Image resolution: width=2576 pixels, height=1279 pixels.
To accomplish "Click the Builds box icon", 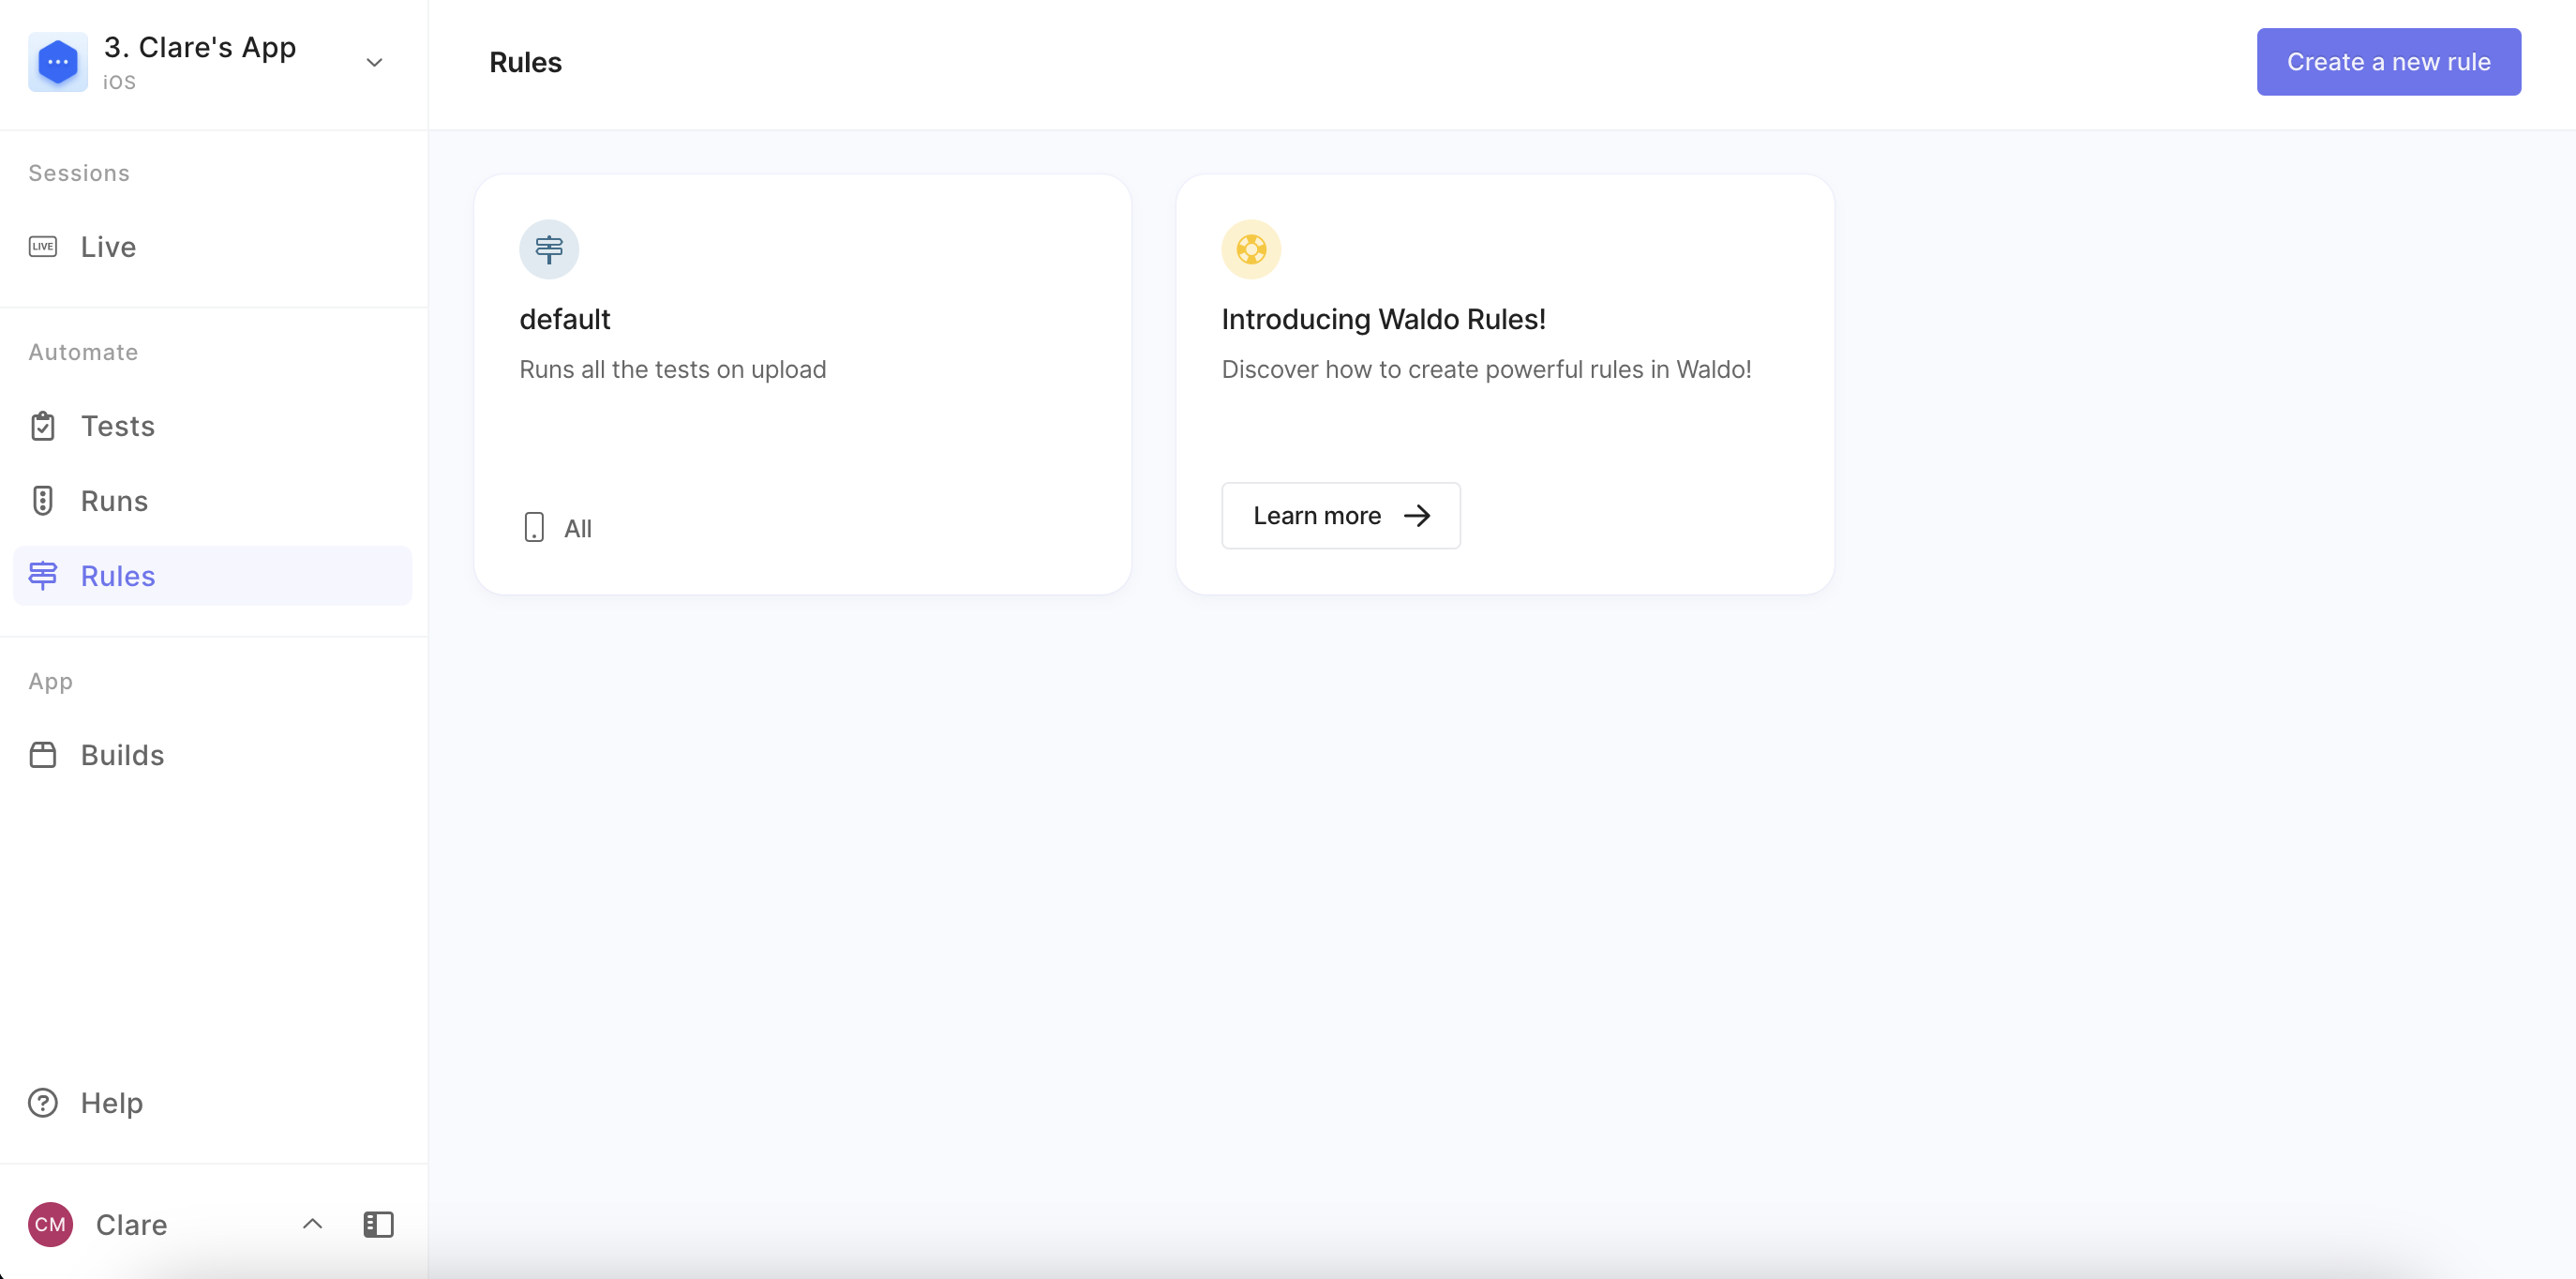I will point(43,755).
